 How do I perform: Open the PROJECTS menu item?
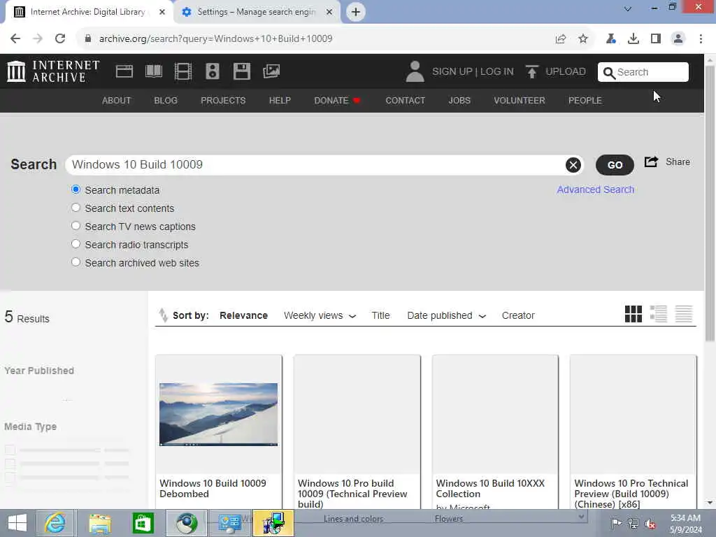coord(223,101)
